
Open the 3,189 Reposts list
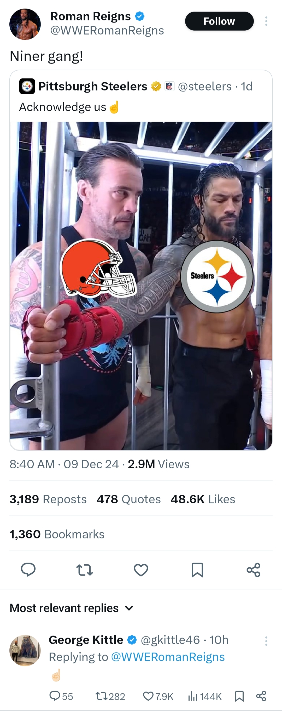pos(48,499)
